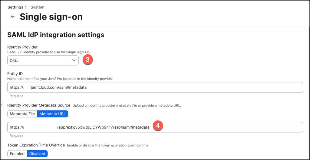
Task: Click the chevron arrow in the Okta dropdown
Action: click(74, 60)
